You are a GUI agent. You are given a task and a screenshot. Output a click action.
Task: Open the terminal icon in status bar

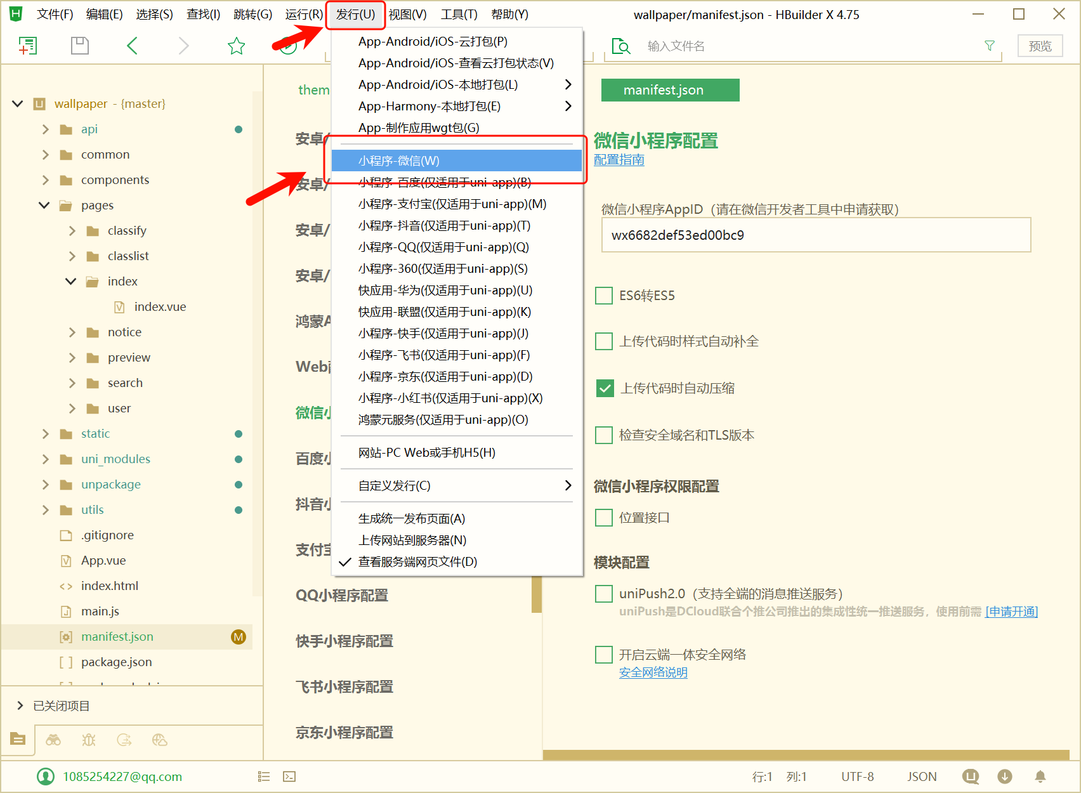tap(289, 777)
